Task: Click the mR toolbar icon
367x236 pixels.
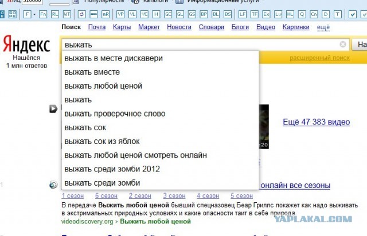Action: [x=106, y=14]
